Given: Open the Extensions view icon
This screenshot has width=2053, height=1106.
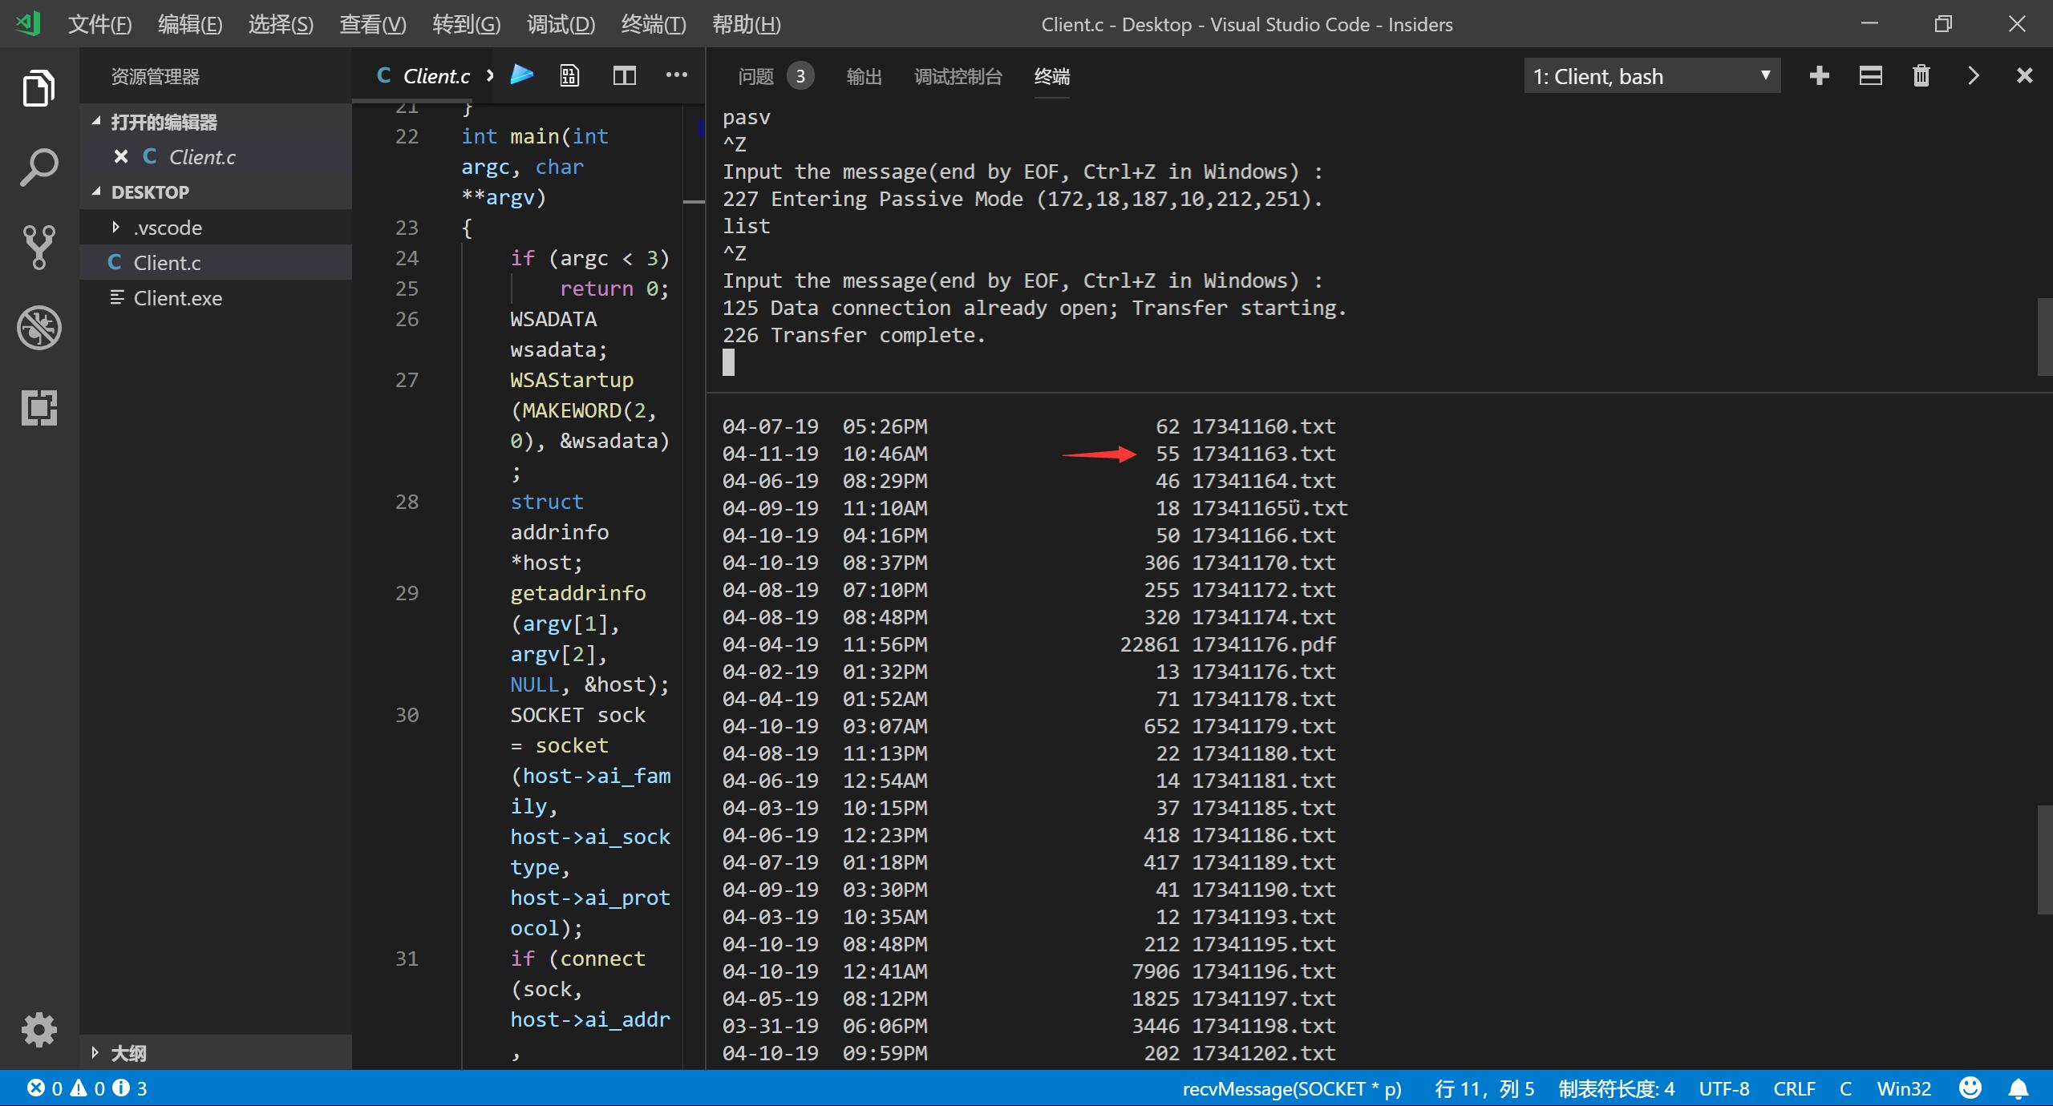Looking at the screenshot, I should (x=38, y=407).
